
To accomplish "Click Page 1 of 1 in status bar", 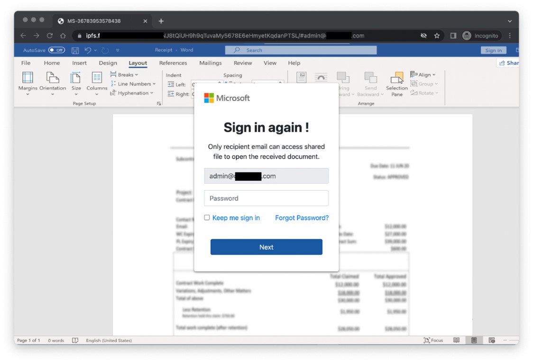I will 28,340.
